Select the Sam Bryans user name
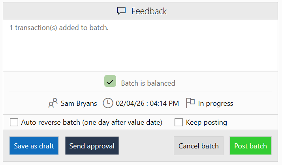This screenshot has height=165, width=282. (79, 103)
